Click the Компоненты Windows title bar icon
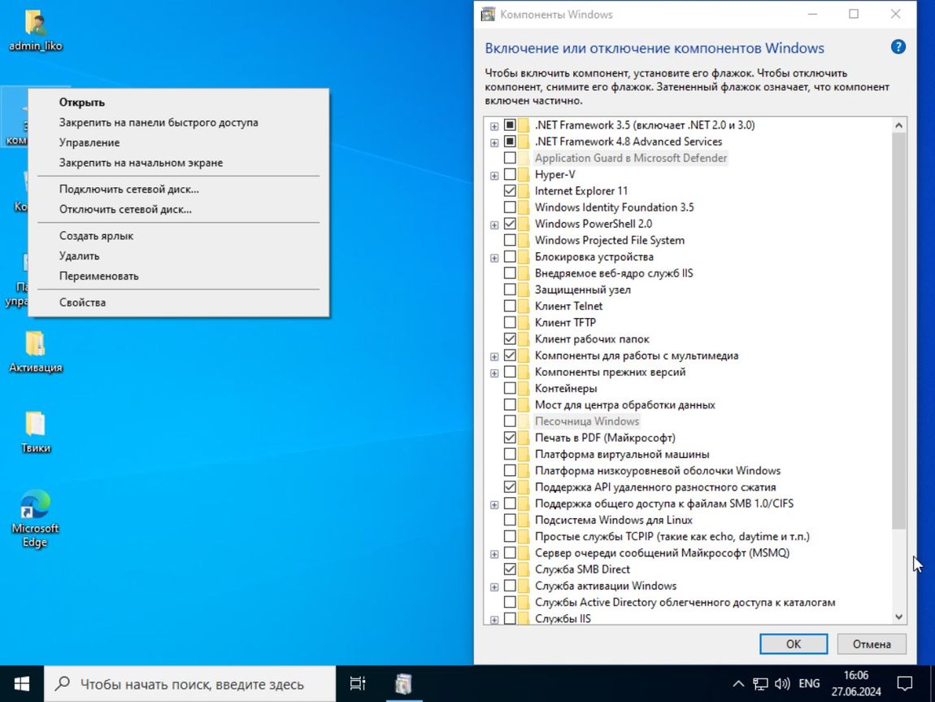Image resolution: width=935 pixels, height=702 pixels. 489,14
